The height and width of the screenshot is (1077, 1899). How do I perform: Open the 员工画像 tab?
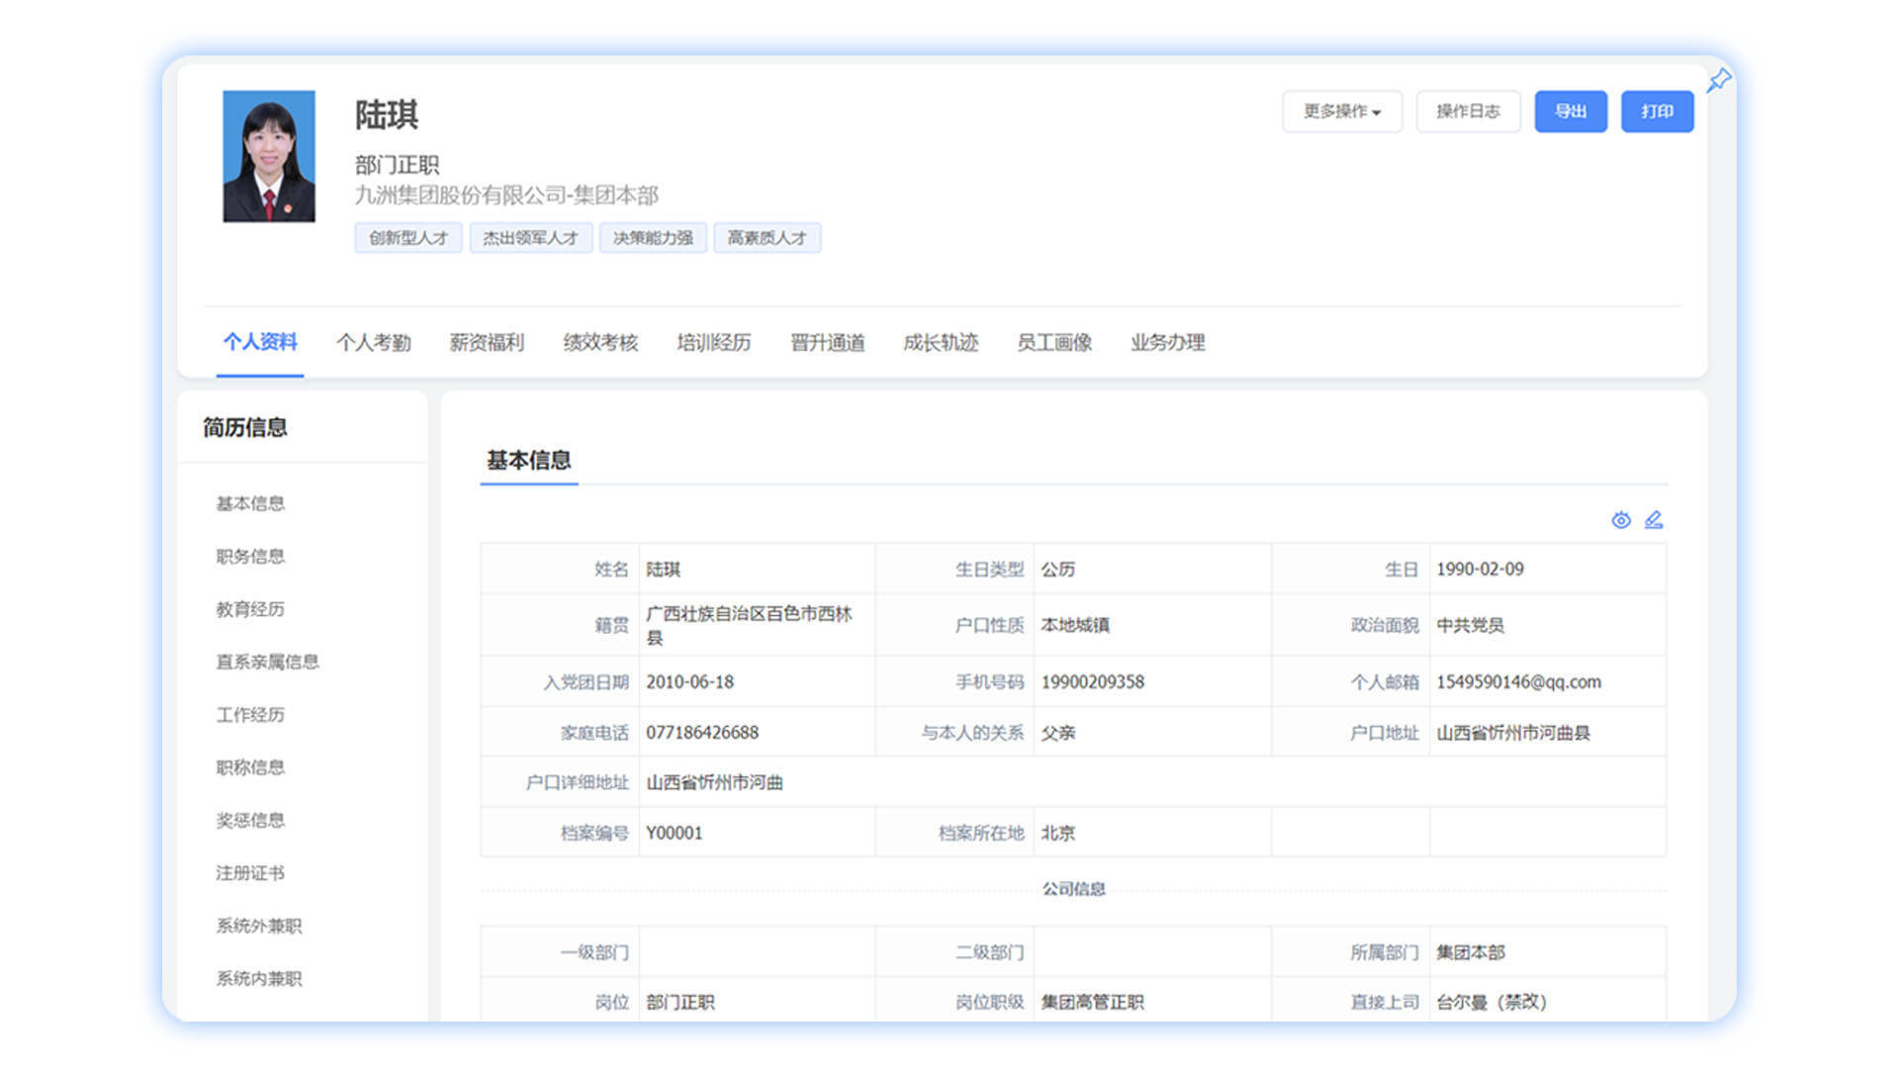[1054, 342]
